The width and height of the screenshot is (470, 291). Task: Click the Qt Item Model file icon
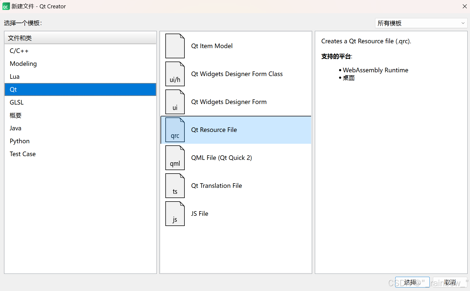[x=175, y=46]
